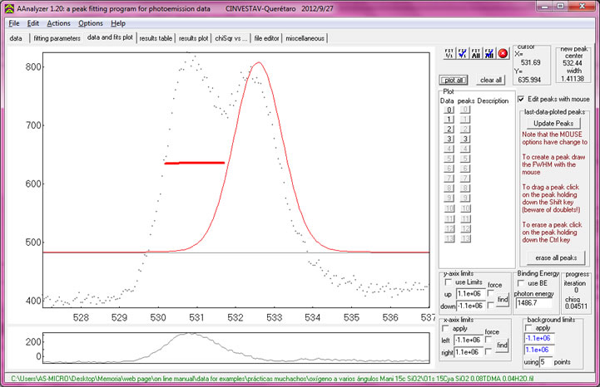Open the Actions menu

[59, 23]
